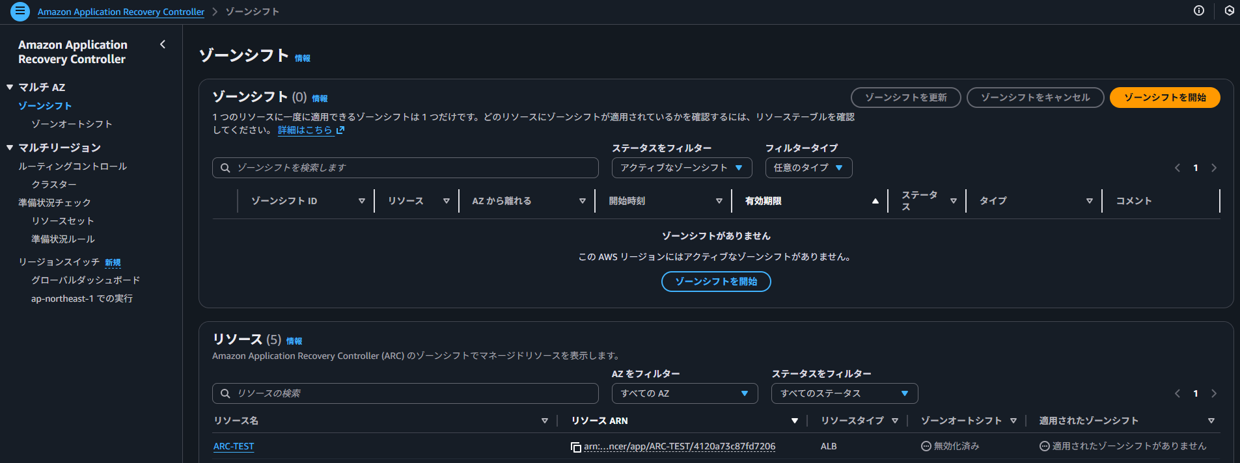Click the search icon in resource search box
This screenshot has width=1240, height=463.
[x=225, y=393]
